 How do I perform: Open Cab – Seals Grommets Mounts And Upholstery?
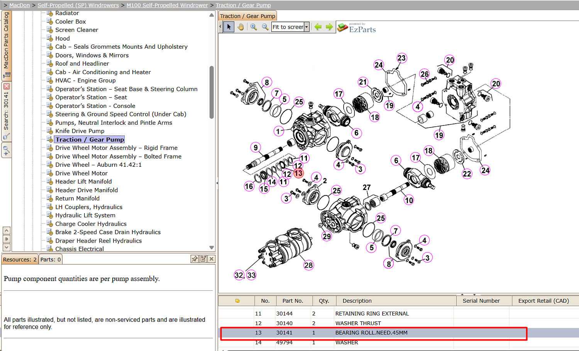click(122, 47)
